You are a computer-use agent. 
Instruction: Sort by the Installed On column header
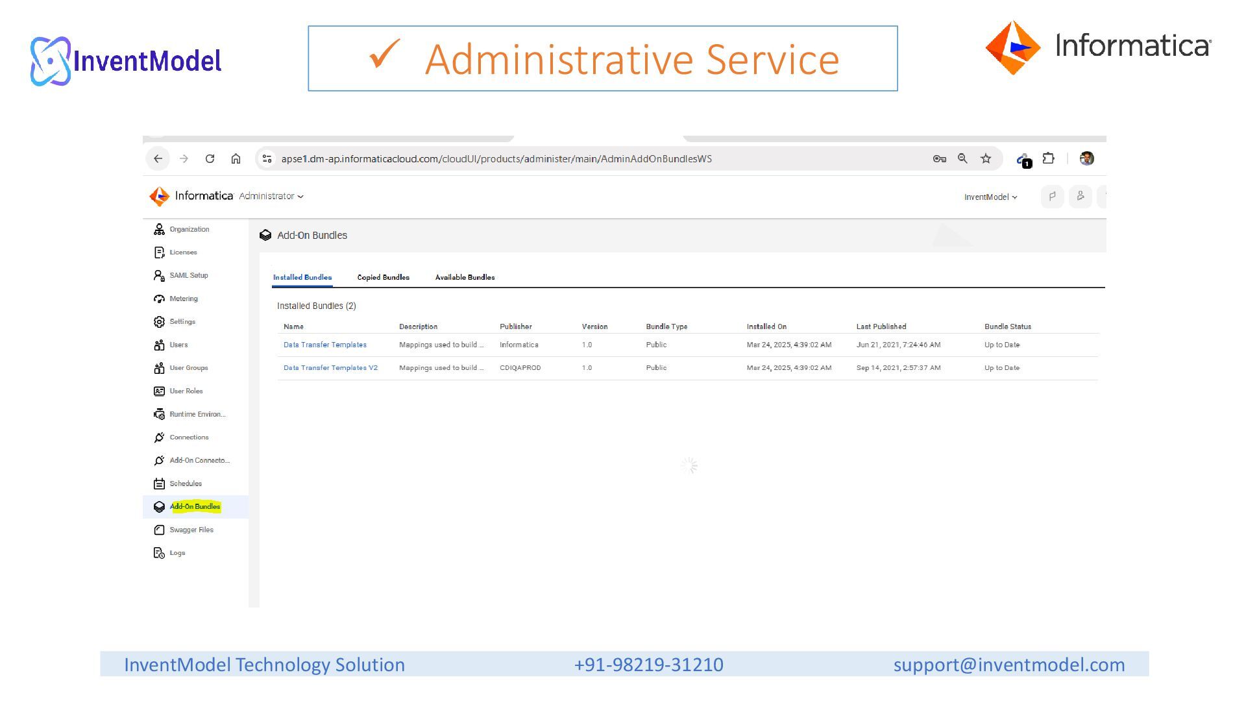click(766, 326)
